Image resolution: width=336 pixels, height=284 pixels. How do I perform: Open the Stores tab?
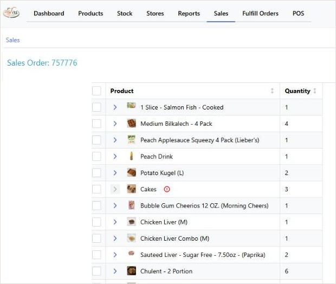[x=155, y=14]
